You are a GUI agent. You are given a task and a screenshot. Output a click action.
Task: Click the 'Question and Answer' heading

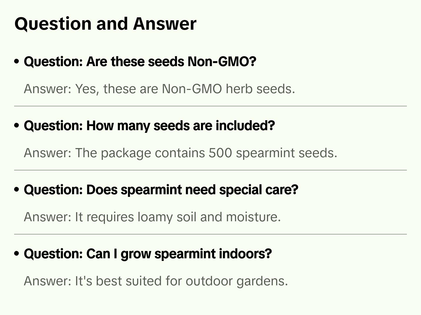click(x=105, y=24)
